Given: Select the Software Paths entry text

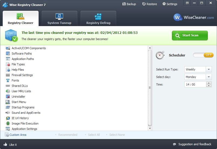Looking at the screenshot, I should 22,54.
